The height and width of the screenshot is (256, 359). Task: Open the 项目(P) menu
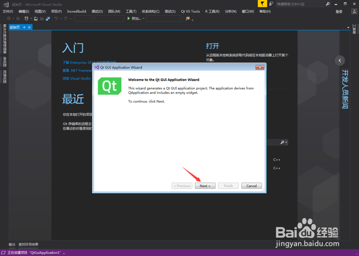click(x=56, y=11)
